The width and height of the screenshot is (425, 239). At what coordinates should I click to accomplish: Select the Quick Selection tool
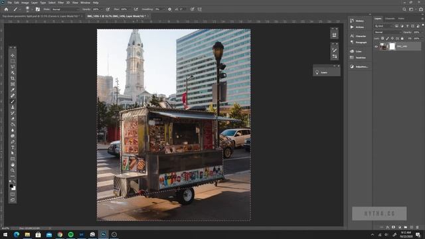coord(13,72)
